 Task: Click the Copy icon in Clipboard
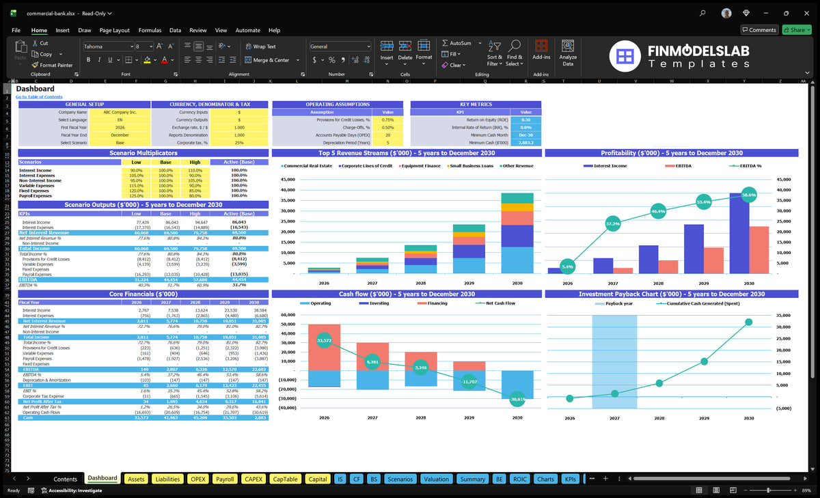point(34,54)
